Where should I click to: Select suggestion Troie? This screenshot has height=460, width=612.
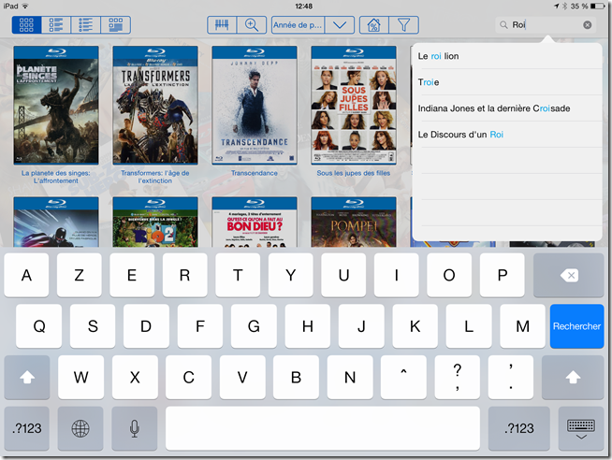(506, 82)
